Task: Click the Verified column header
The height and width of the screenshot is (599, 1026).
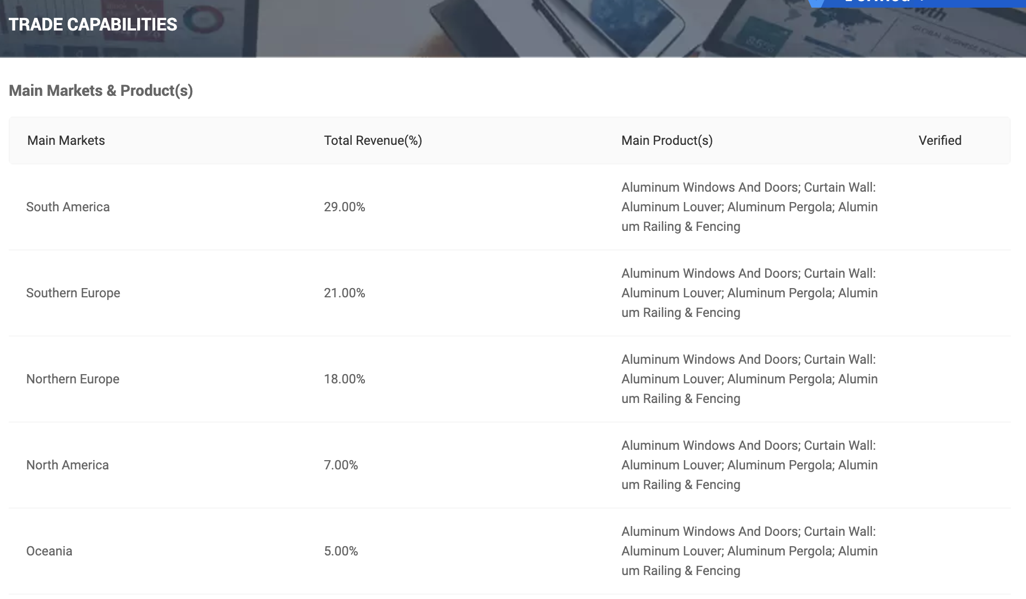Action: coord(939,140)
